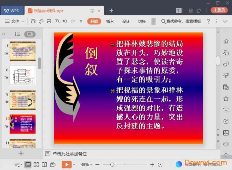232x170 pixels.
Task: Switch to the 切换 tab
Action: coord(142,22)
